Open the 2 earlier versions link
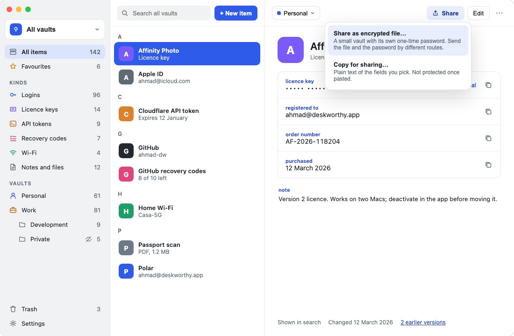This screenshot has width=514, height=336. click(x=423, y=322)
